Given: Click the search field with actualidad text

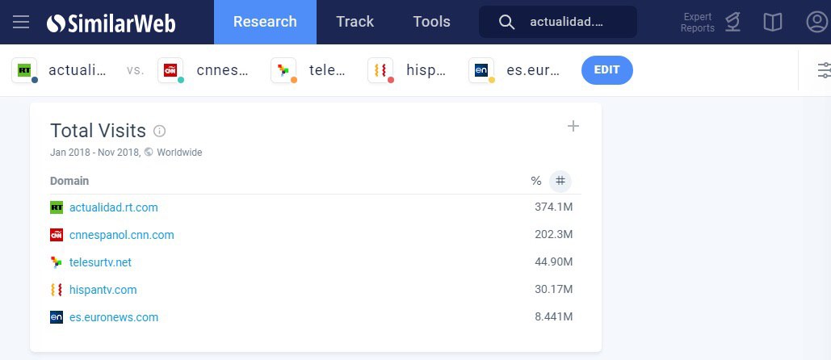Looking at the screenshot, I should click(x=558, y=22).
